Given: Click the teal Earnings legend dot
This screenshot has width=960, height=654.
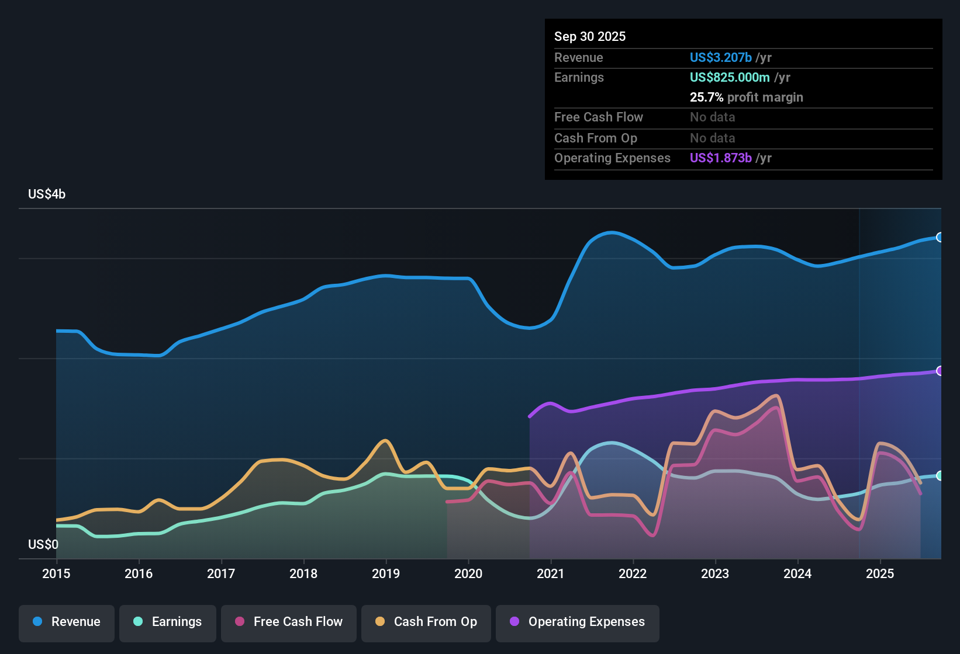Looking at the screenshot, I should tap(138, 622).
